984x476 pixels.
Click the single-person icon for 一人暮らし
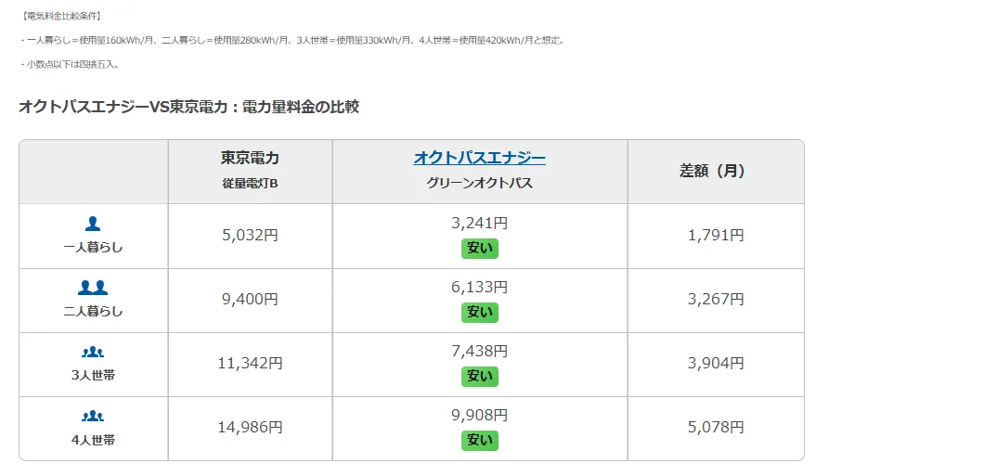click(x=93, y=224)
